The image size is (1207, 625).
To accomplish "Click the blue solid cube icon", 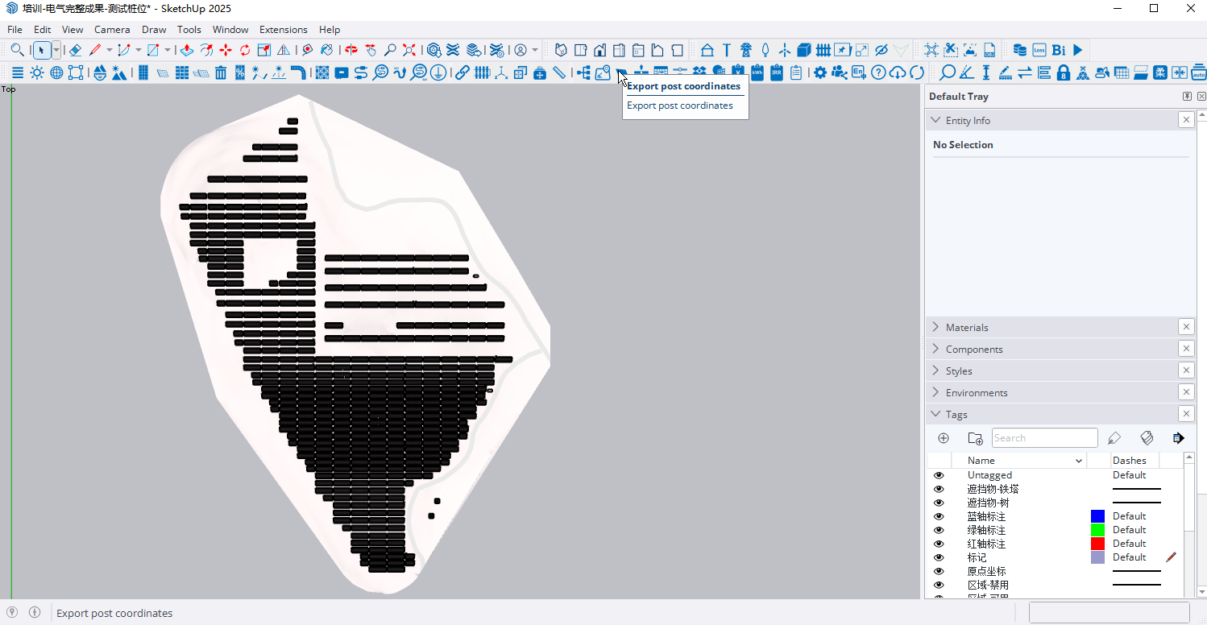I will 804,50.
